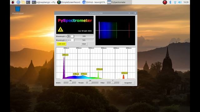Click the 400nm axis label
The image size is (200, 112).
pos(66,48)
